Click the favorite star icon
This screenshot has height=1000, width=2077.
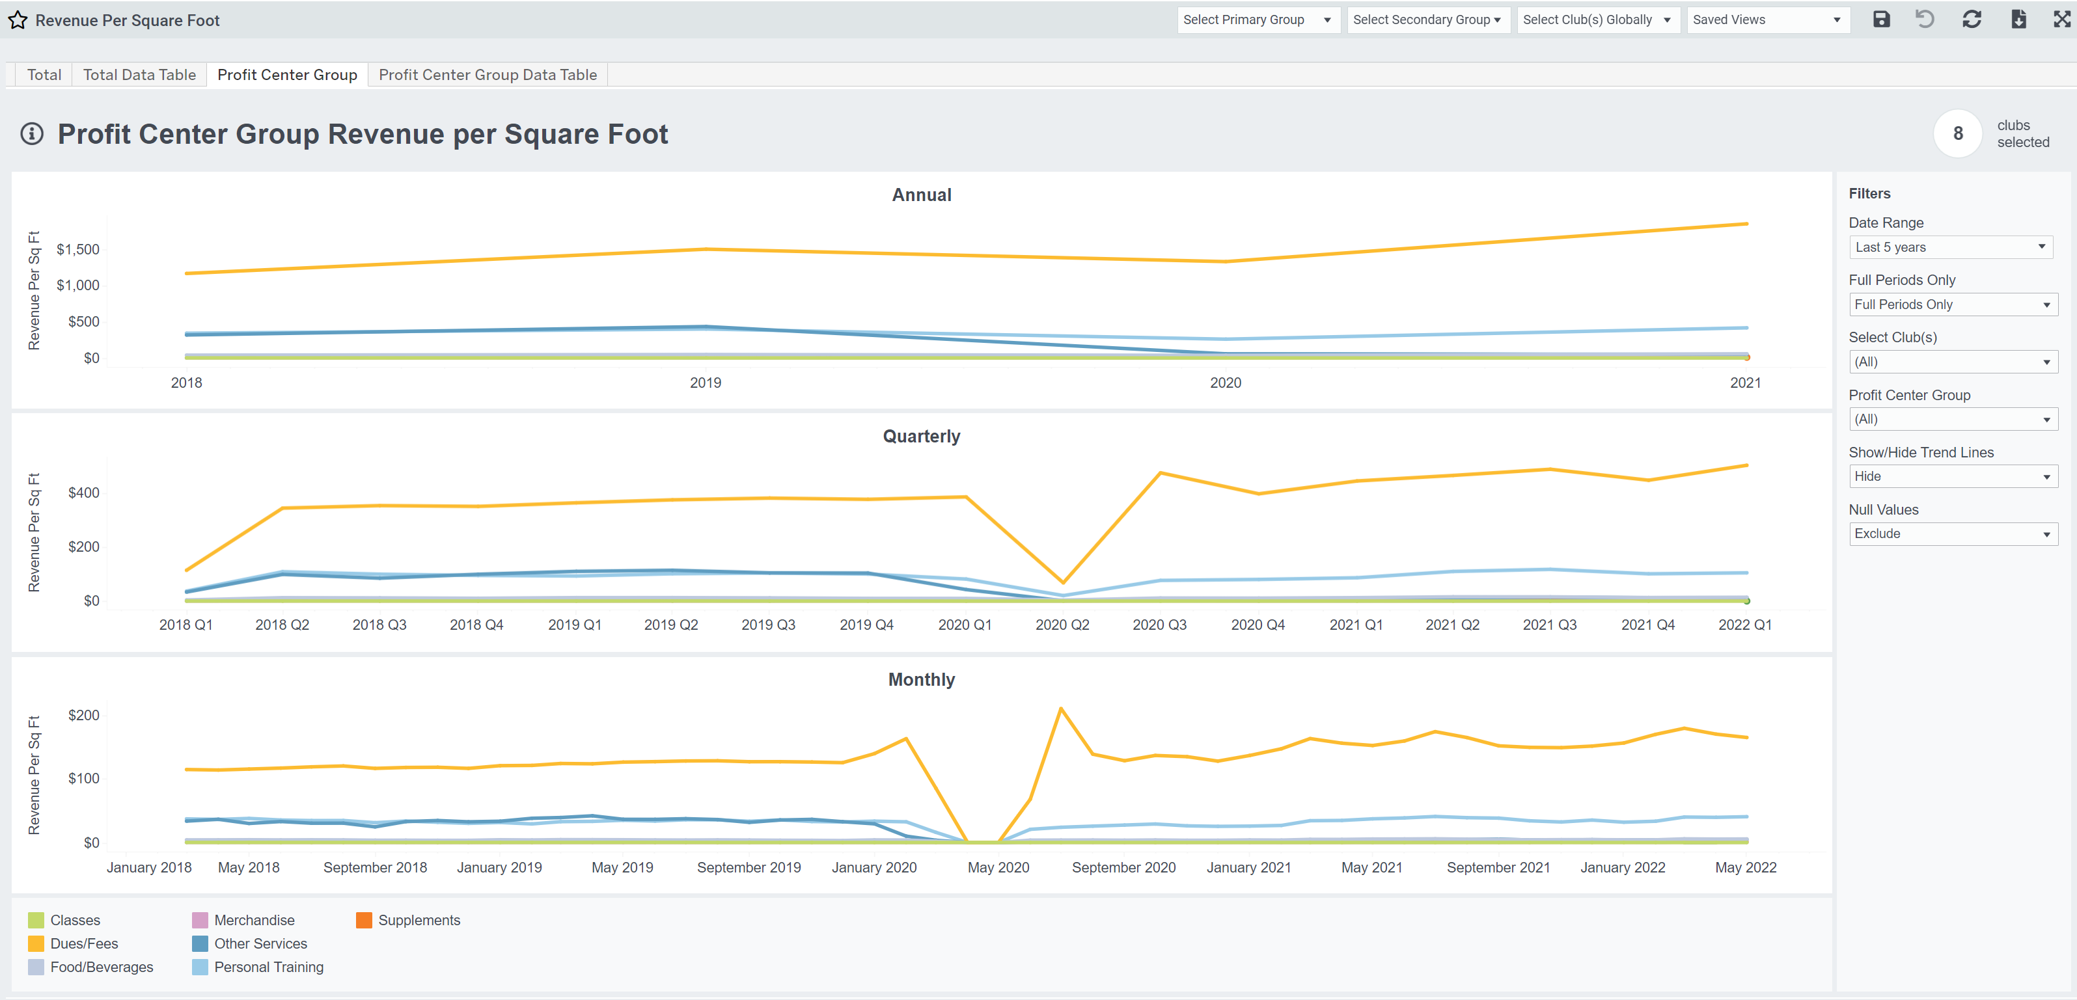click(x=18, y=20)
